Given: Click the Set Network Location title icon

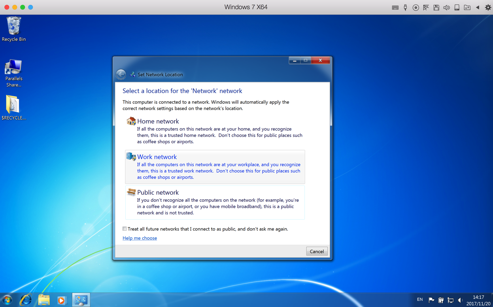Looking at the screenshot, I should click(x=132, y=74).
